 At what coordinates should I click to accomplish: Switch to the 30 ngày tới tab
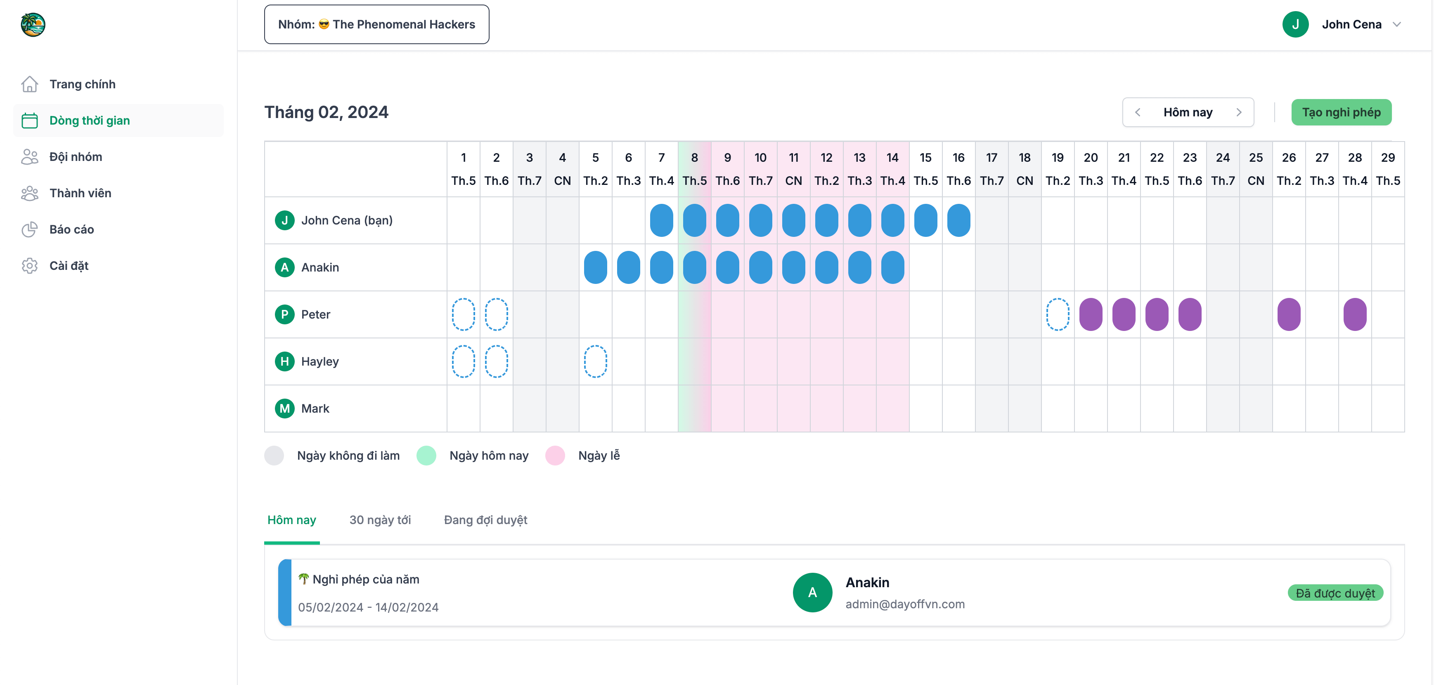(380, 520)
